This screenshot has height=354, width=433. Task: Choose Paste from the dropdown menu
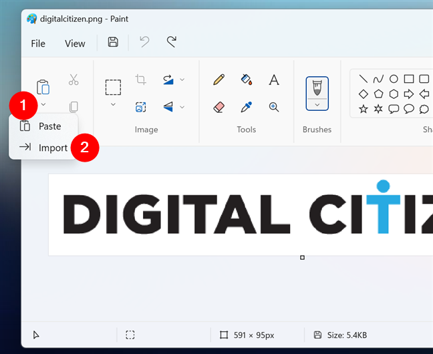(x=43, y=126)
